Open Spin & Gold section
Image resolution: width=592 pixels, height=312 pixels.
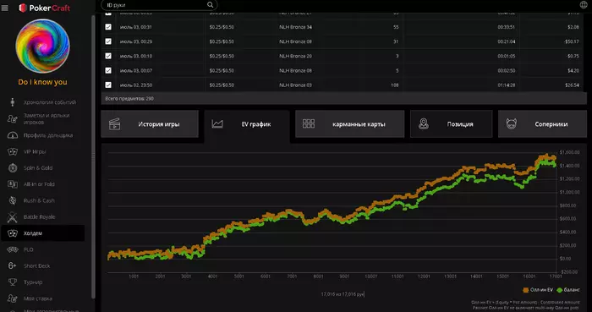click(x=38, y=168)
